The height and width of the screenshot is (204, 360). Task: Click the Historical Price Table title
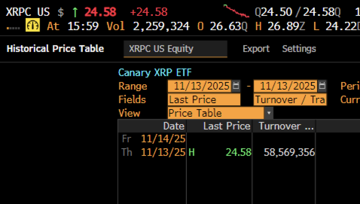[x=55, y=49]
